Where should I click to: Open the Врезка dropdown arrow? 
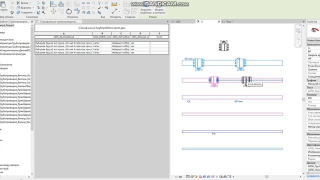[30, 3]
